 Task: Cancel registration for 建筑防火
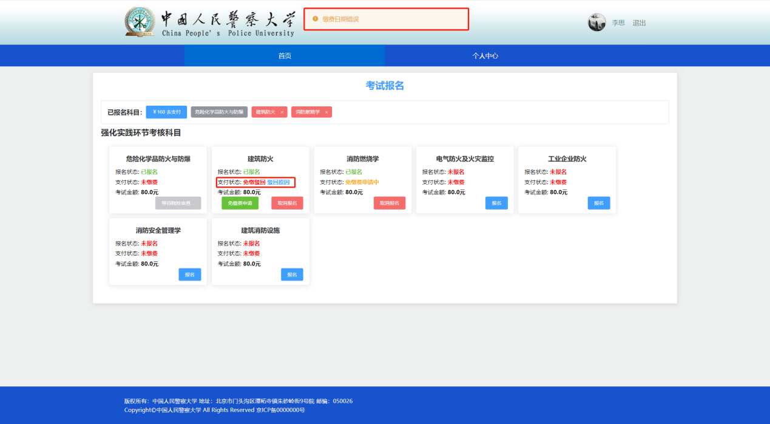(x=287, y=203)
